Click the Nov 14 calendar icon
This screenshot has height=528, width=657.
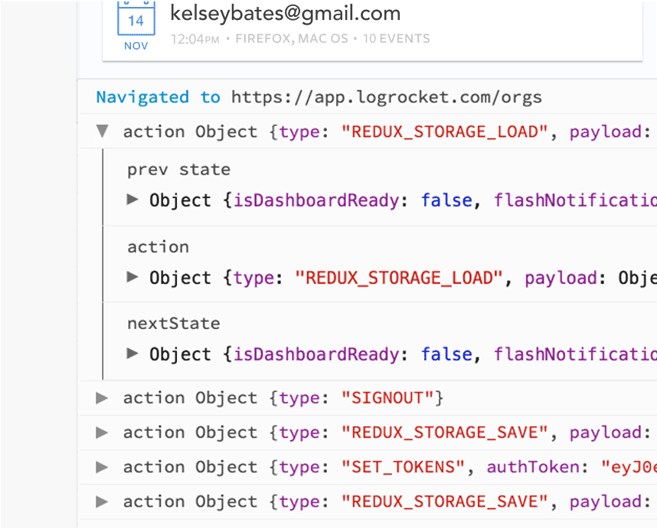pyautogui.click(x=136, y=25)
